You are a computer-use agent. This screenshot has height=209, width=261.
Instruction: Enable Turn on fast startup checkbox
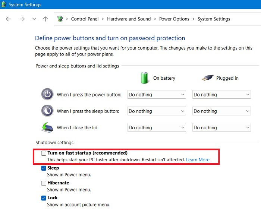(44, 153)
